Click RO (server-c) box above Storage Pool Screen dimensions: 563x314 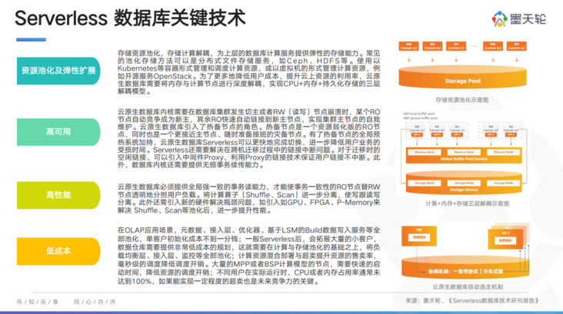pyautogui.click(x=456, y=46)
